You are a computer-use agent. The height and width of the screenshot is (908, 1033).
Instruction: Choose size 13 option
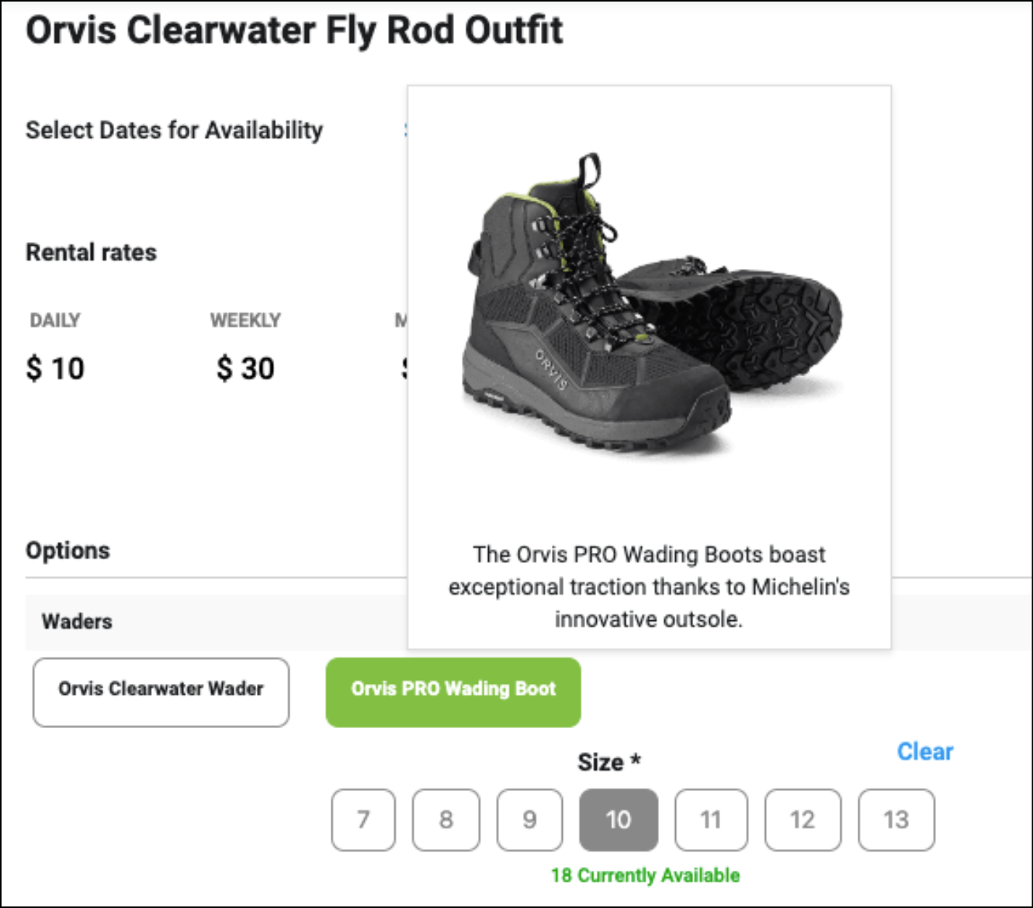tap(896, 820)
